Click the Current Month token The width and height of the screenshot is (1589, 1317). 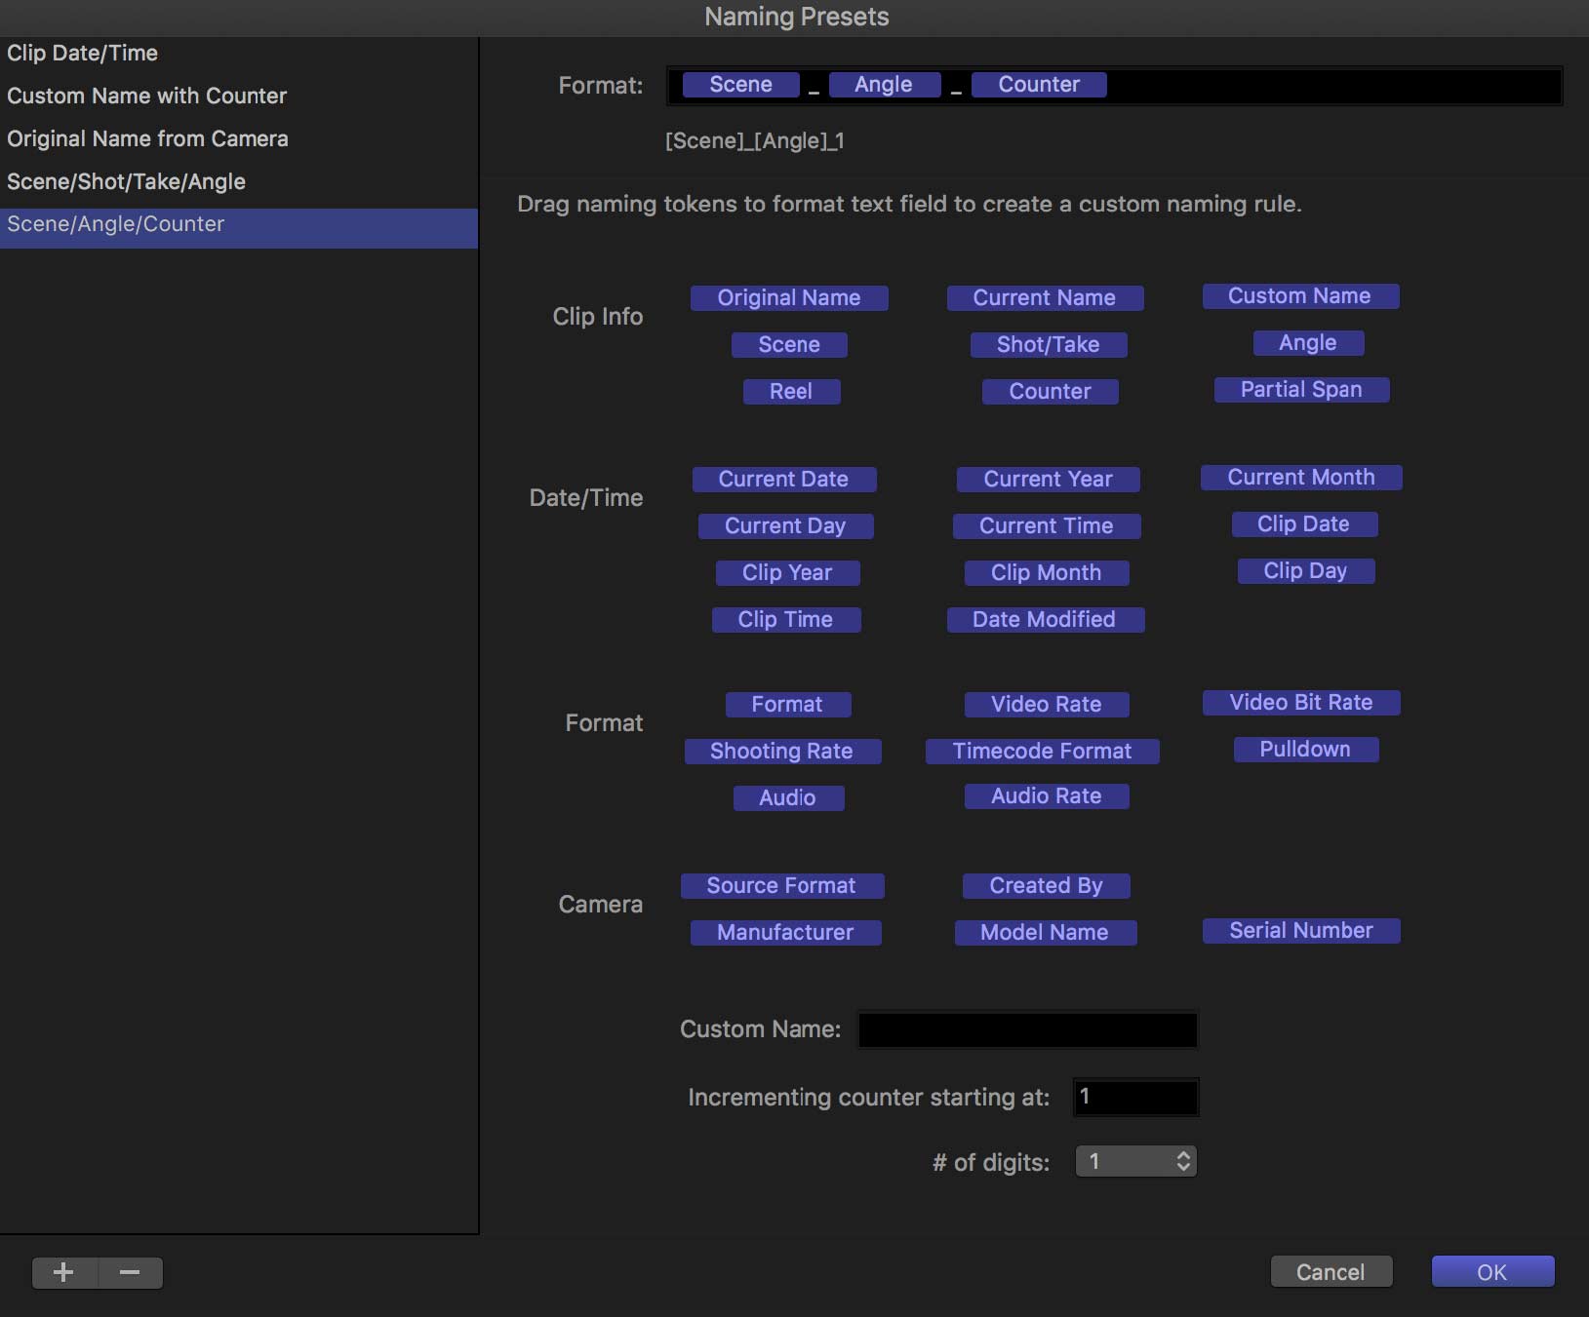point(1301,478)
